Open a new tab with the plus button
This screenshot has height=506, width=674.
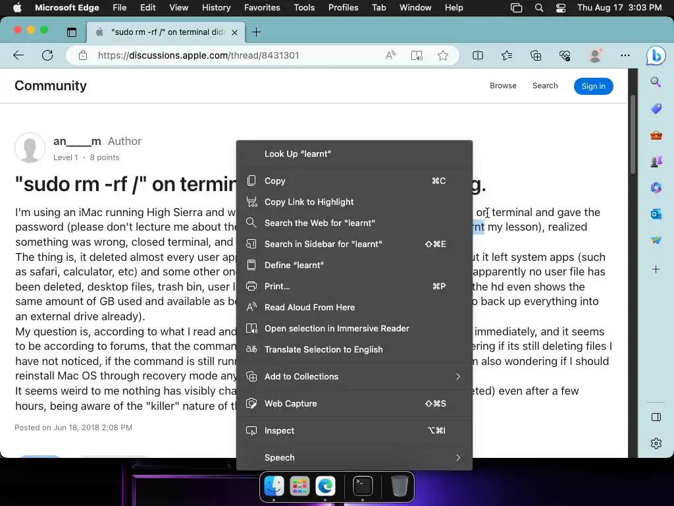pos(256,32)
